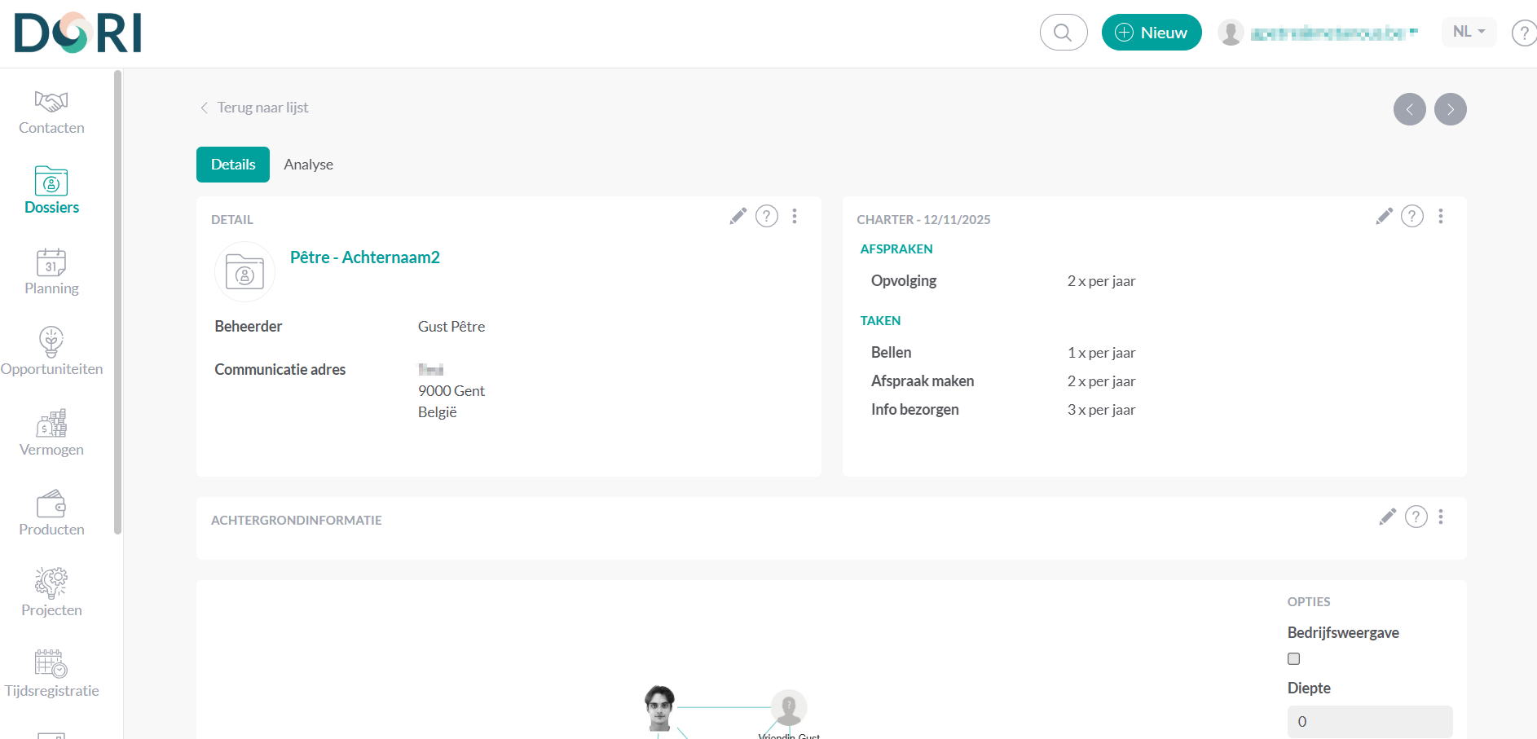Open the Contacten handshake icon

click(x=51, y=102)
